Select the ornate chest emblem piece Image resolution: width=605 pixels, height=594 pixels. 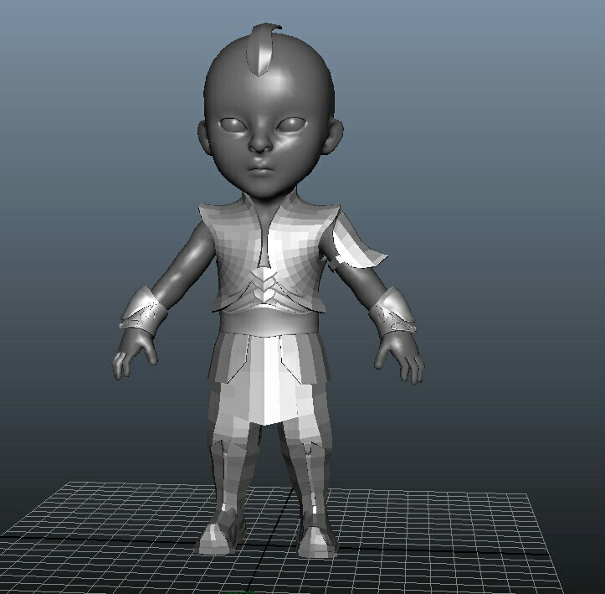(264, 287)
